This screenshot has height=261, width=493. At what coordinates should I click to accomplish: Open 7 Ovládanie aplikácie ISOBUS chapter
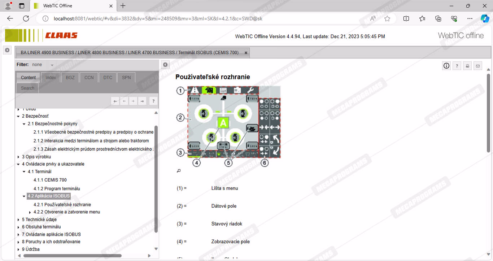pos(51,234)
